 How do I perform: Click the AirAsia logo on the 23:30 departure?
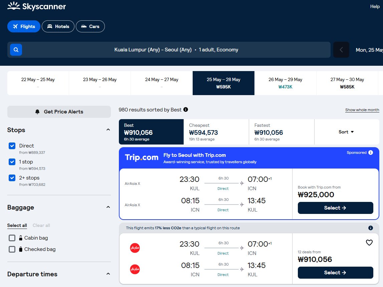[x=135, y=248]
